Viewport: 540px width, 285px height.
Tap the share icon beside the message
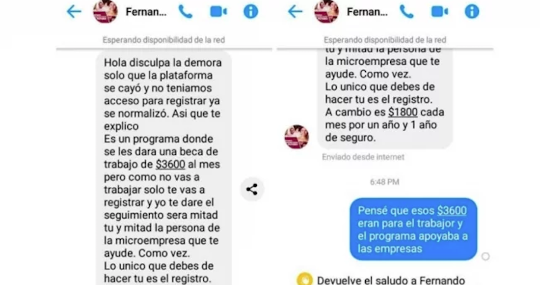pyautogui.click(x=252, y=189)
